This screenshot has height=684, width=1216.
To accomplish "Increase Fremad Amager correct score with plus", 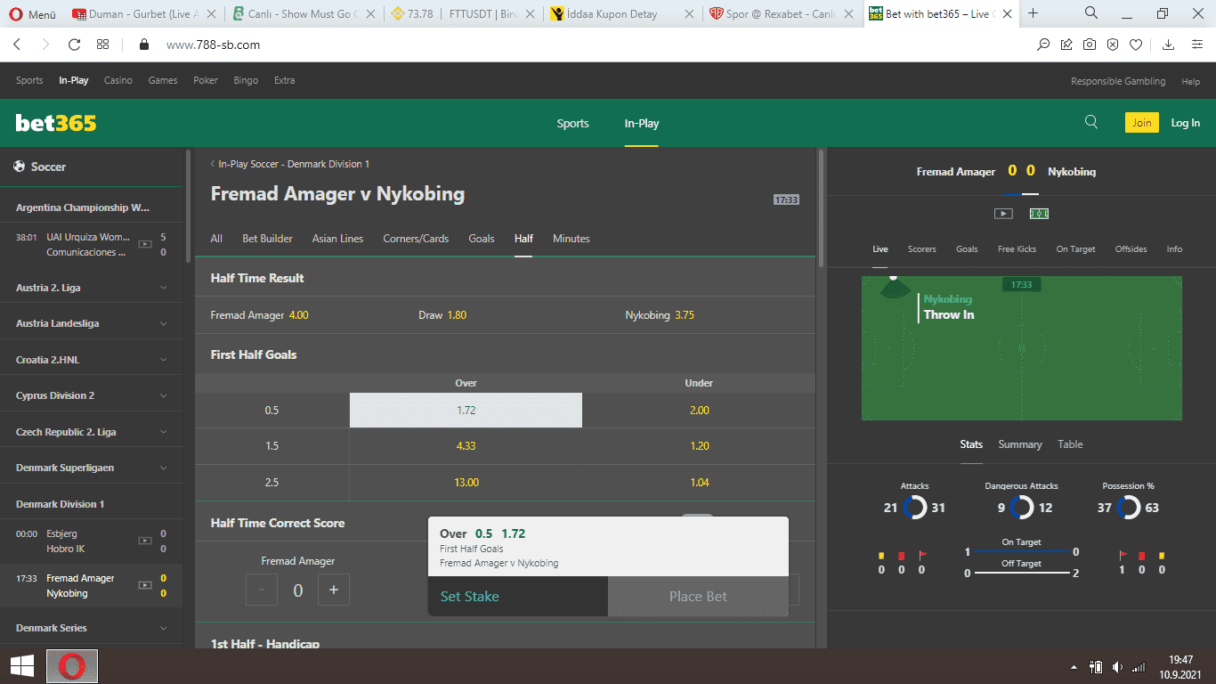I will [334, 590].
